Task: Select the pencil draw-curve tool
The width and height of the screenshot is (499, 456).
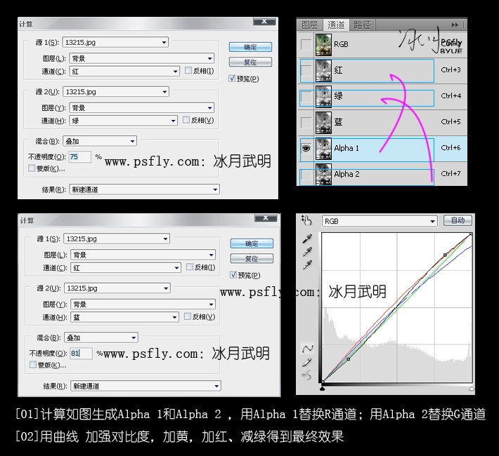Action: 307,362
